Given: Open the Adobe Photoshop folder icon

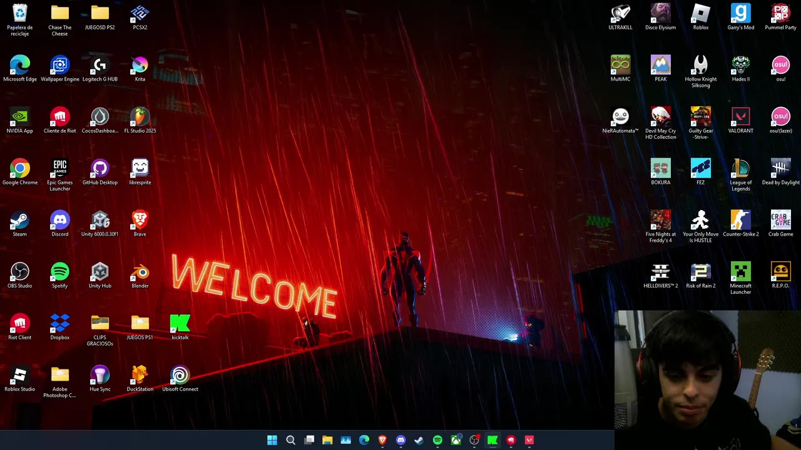Looking at the screenshot, I should click(60, 382).
